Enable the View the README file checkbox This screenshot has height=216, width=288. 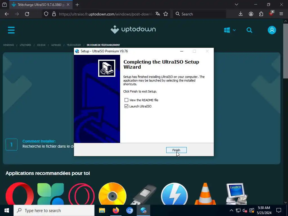pos(126,100)
